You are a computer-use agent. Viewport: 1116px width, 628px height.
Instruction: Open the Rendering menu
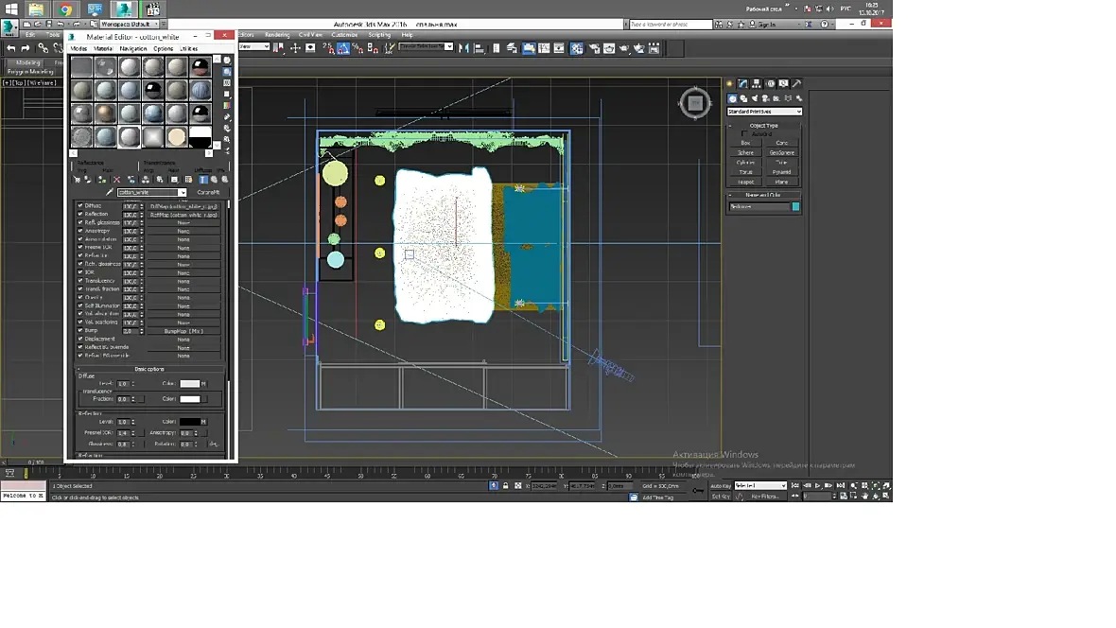point(279,35)
